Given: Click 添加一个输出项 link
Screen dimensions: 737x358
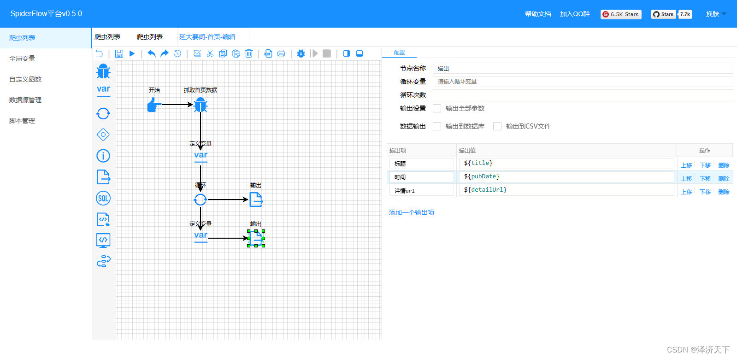Looking at the screenshot, I should pyautogui.click(x=412, y=212).
